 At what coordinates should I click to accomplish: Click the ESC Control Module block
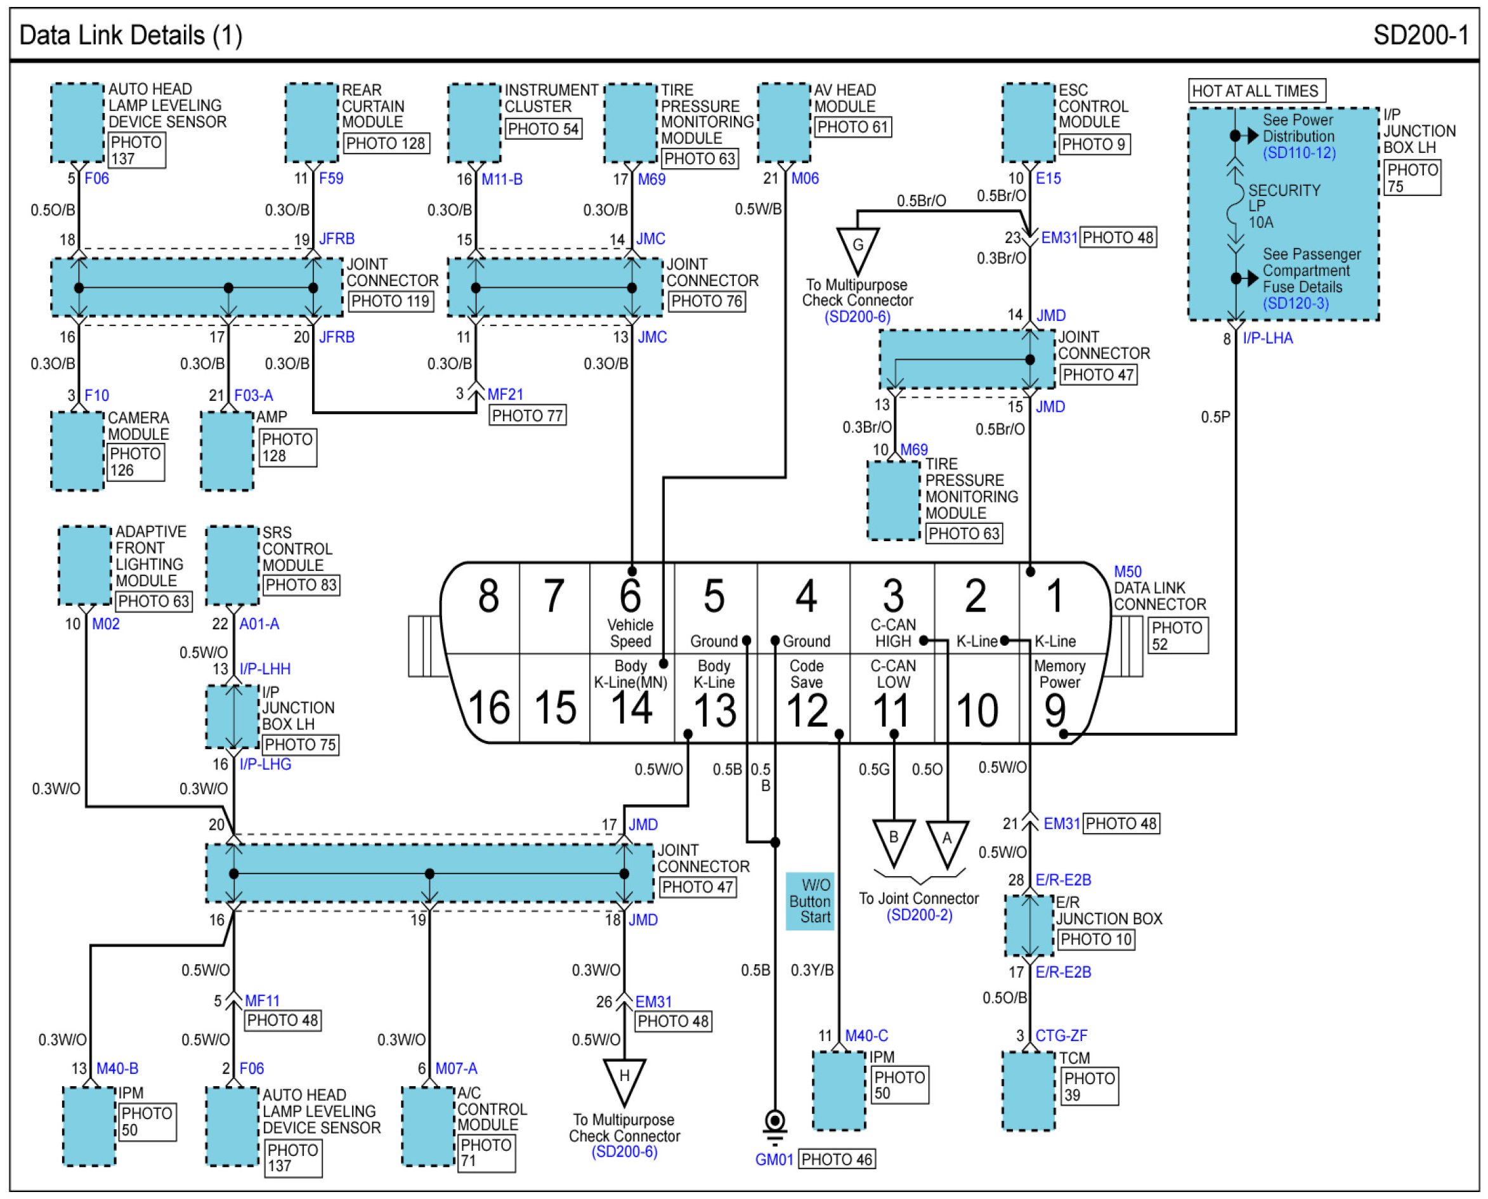pos(1029,124)
